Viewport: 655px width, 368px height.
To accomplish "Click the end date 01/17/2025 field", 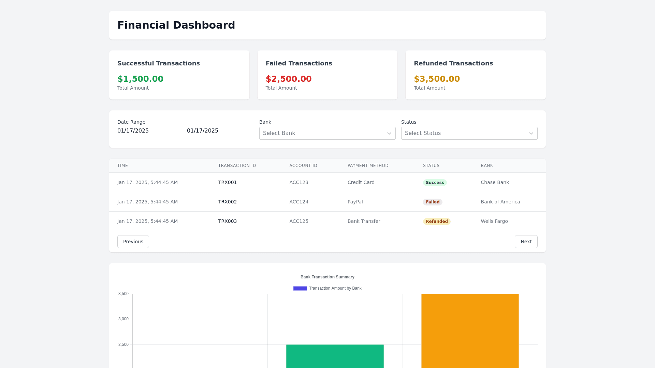I will (203, 131).
